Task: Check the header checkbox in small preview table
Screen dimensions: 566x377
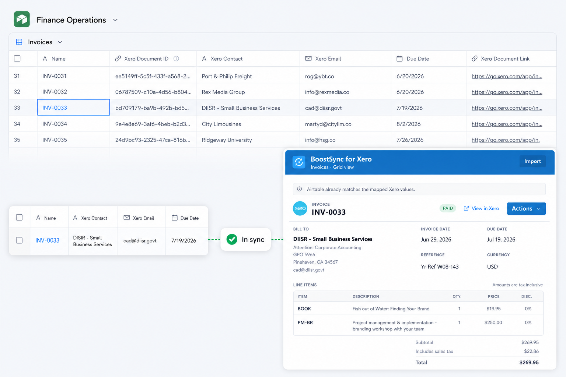Action: 19,218
